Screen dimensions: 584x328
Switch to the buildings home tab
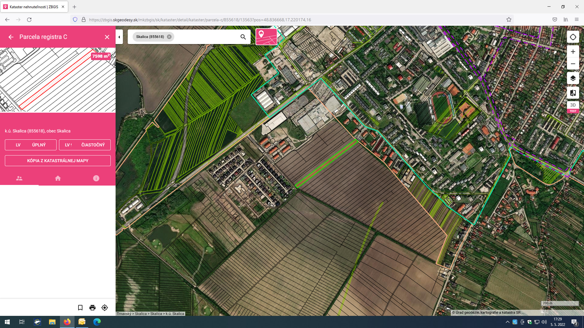point(58,178)
